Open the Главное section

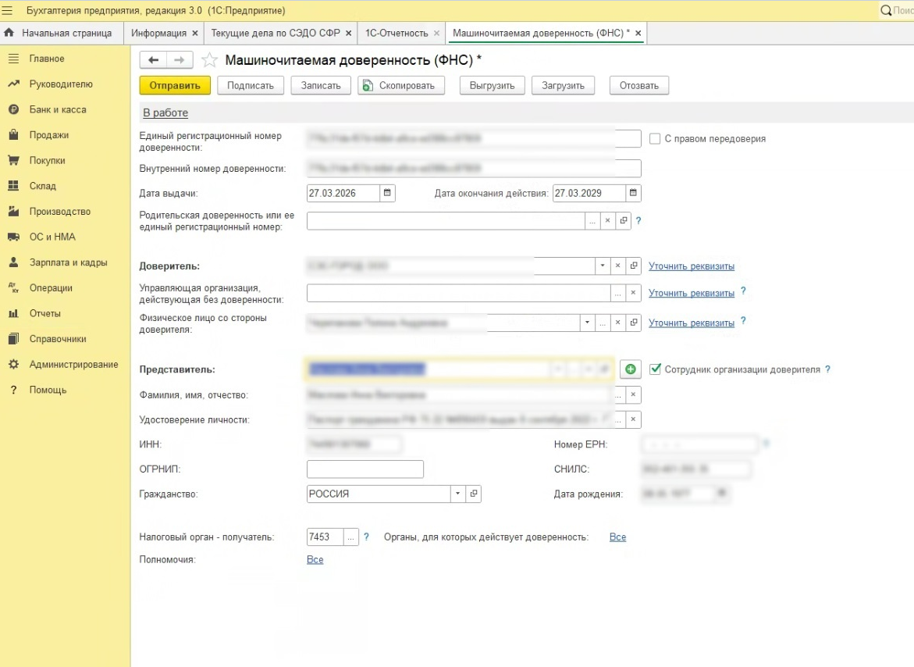47,59
